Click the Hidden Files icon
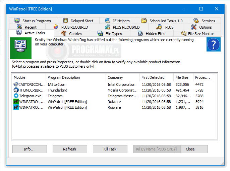This screenshot has width=230, height=171. point(140,33)
